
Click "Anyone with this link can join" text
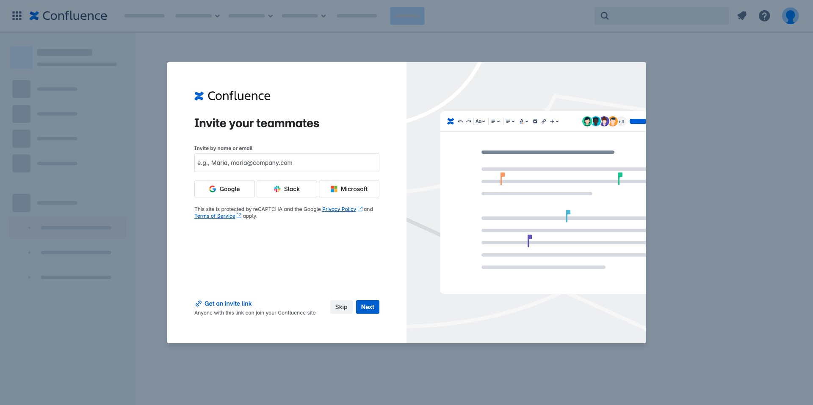pos(255,313)
